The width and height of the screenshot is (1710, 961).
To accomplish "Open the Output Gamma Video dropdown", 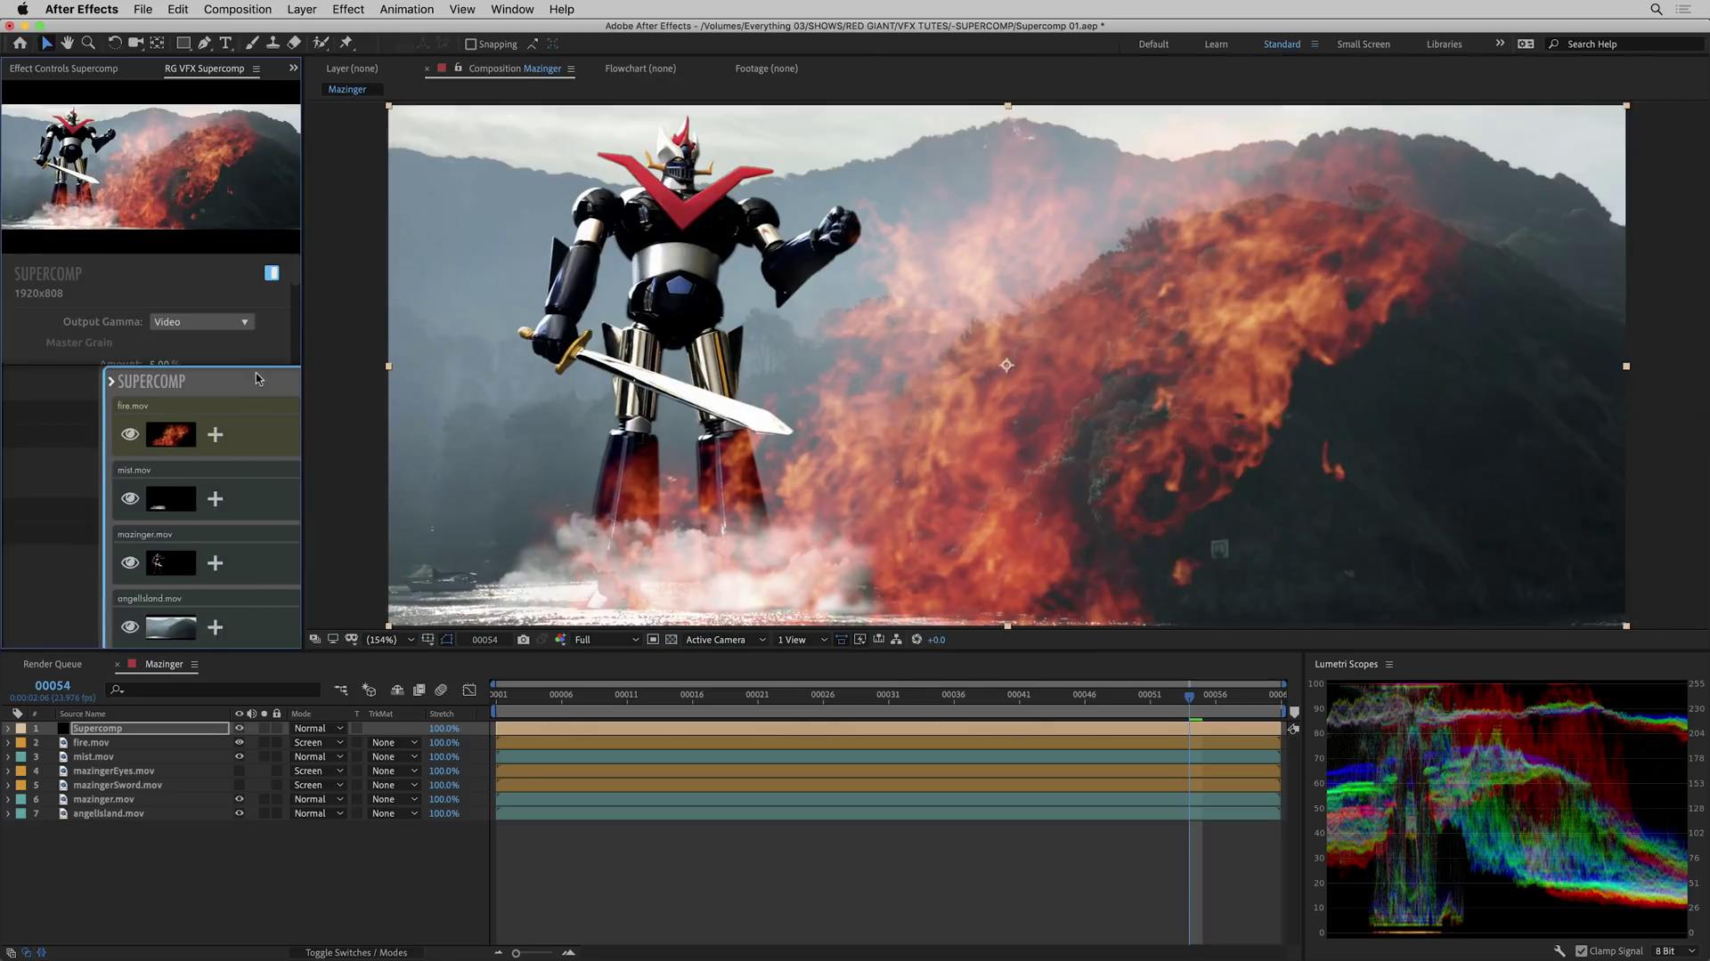I will point(202,322).
